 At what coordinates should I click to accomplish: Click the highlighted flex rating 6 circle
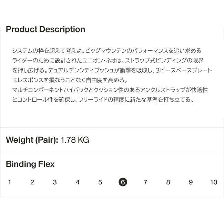[x=123, y=182]
